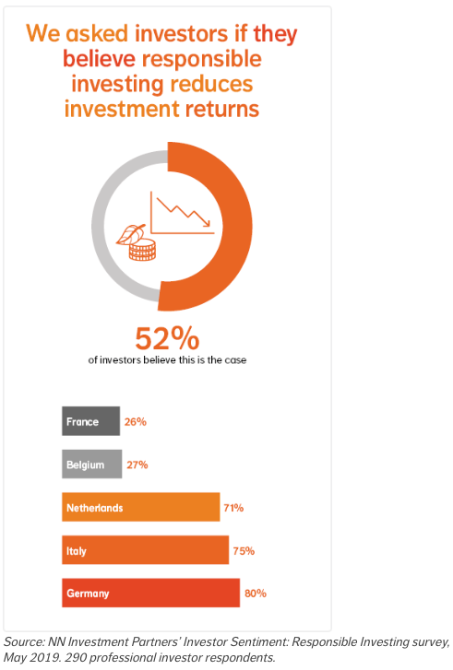Click the infographic title about responsible investing
Viewport: 453px width, 670px height.
pos(161,71)
